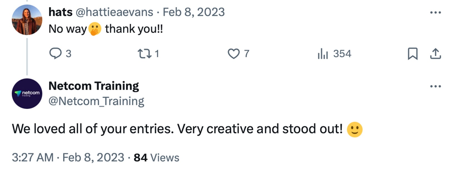Open view analytics bar chart icon
Image resolution: width=454 pixels, height=169 pixels.
pos(323,53)
